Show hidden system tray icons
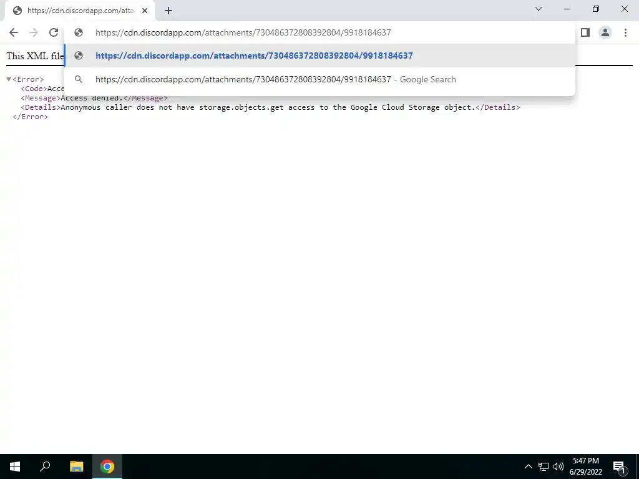 528,467
